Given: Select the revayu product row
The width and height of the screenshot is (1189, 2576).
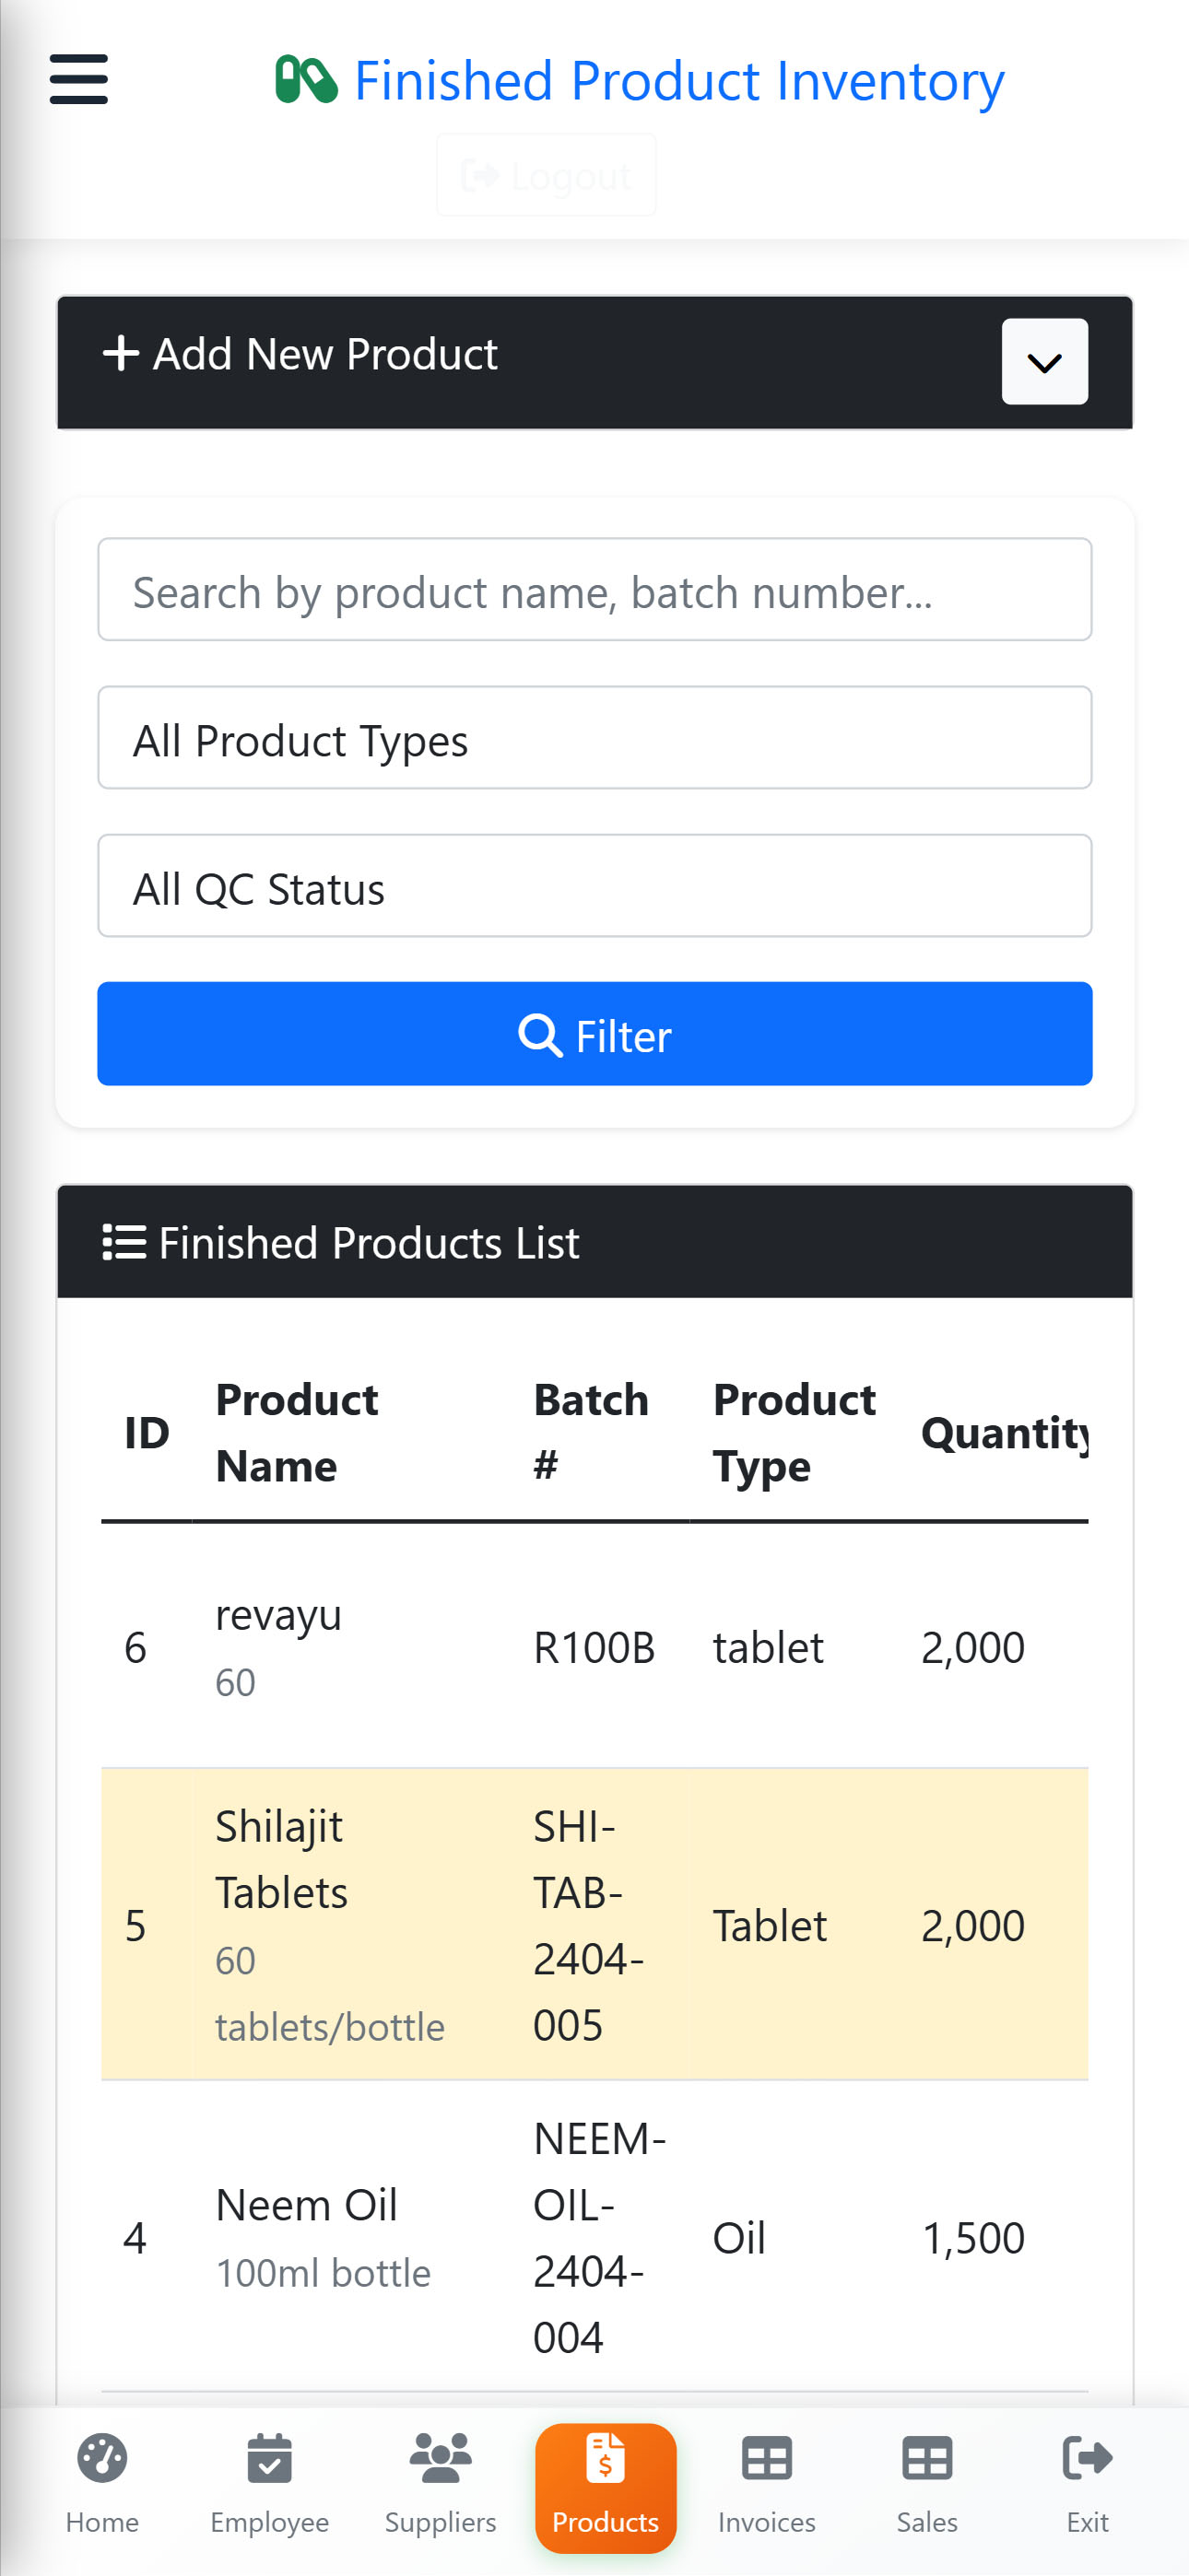Looking at the screenshot, I should 594,1647.
